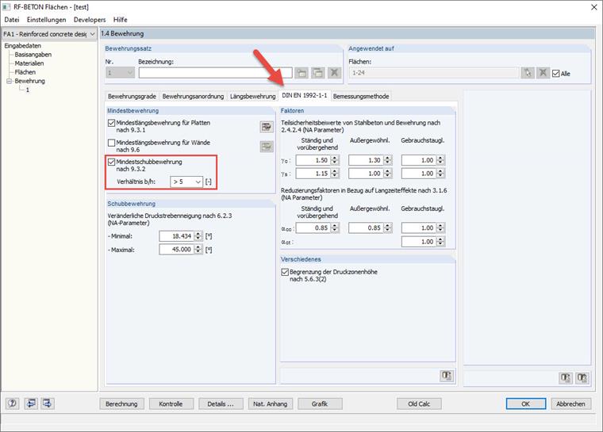Screen dimensions: 603x432
Task: Select Materialien in the tree
Action: [29, 63]
